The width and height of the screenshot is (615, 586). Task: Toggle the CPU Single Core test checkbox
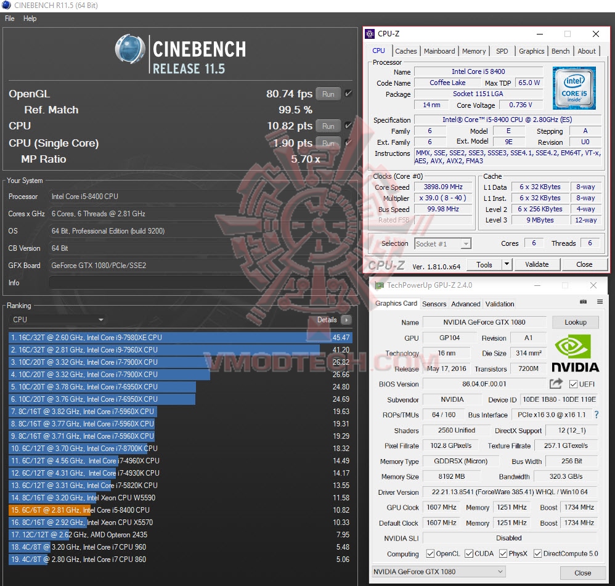pyautogui.click(x=348, y=143)
